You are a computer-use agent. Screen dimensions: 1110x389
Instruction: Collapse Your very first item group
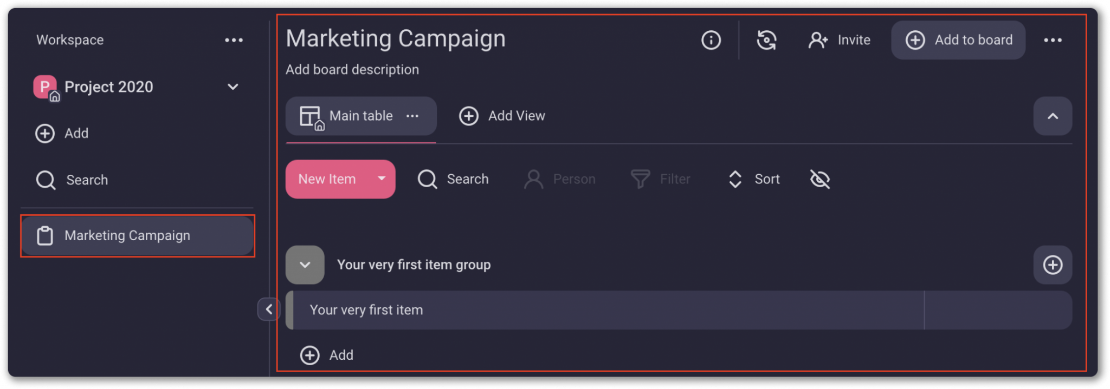click(305, 265)
